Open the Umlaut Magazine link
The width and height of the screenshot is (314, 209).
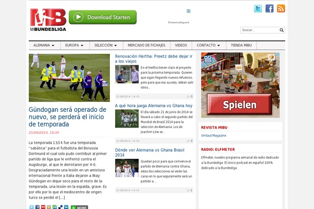(x=214, y=136)
